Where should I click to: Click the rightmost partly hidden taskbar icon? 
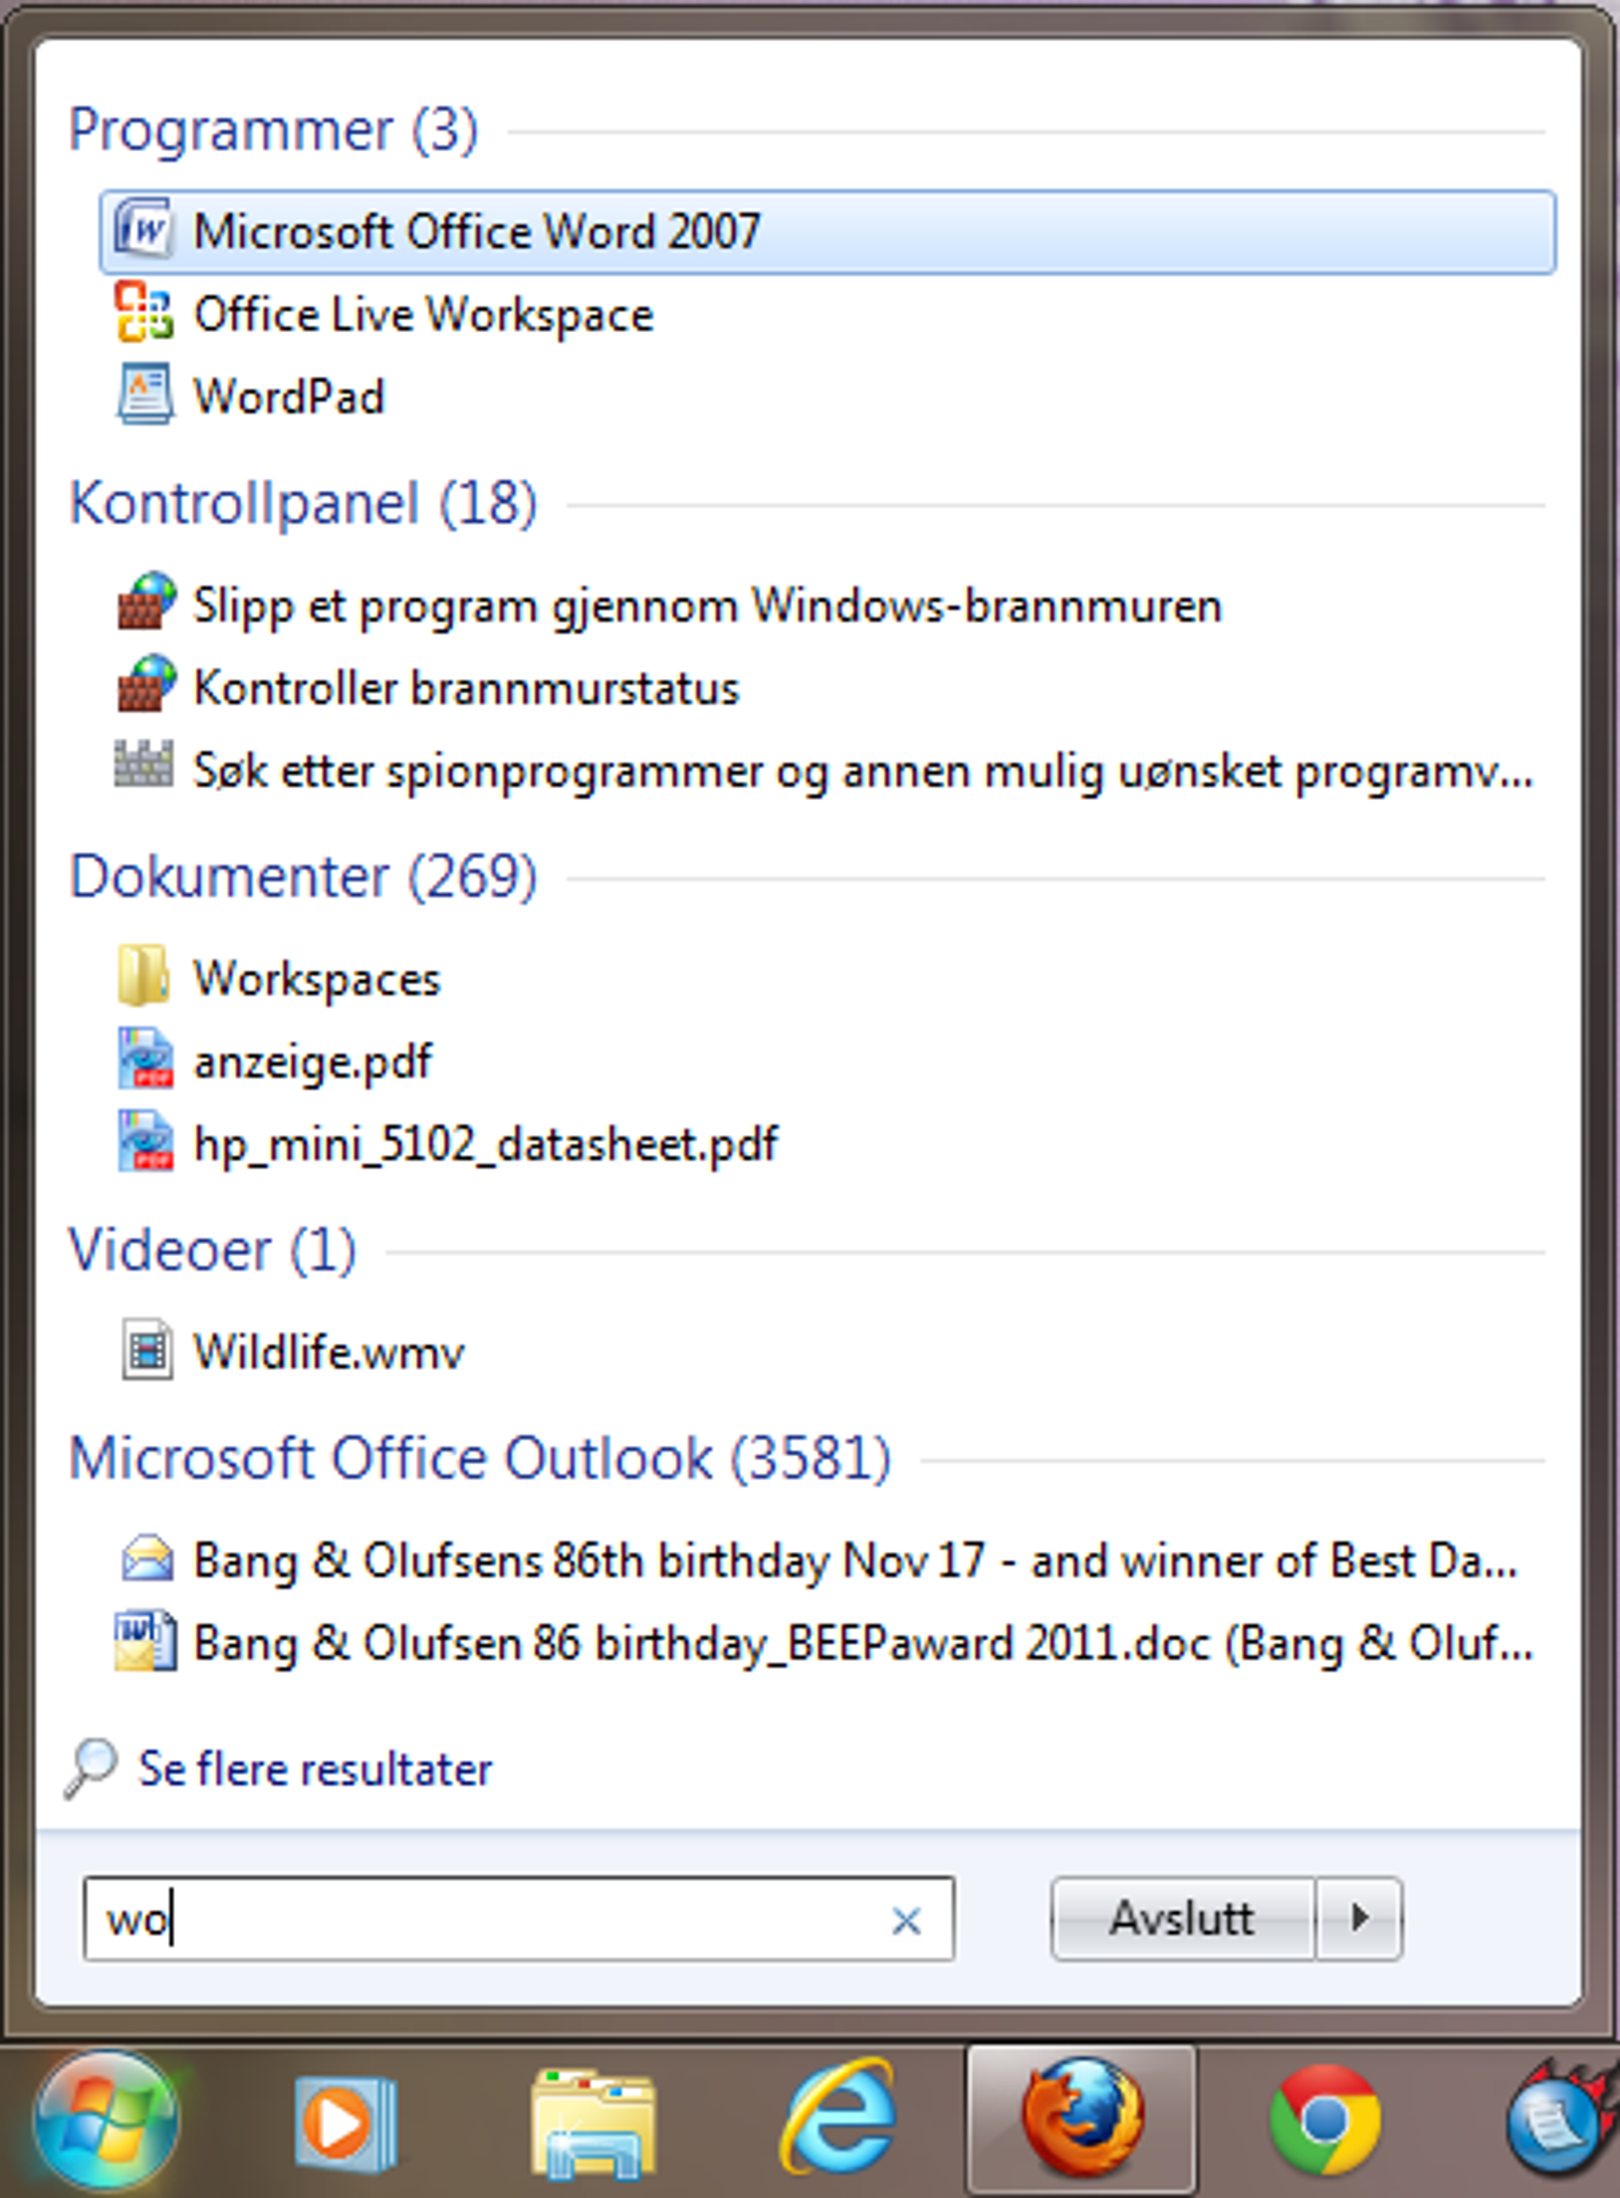pos(1563,2119)
